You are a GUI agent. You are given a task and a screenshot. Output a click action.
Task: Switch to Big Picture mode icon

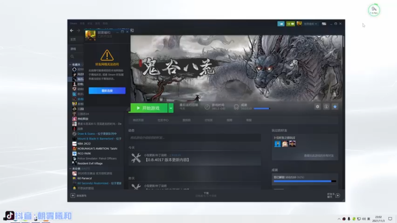[324, 24]
